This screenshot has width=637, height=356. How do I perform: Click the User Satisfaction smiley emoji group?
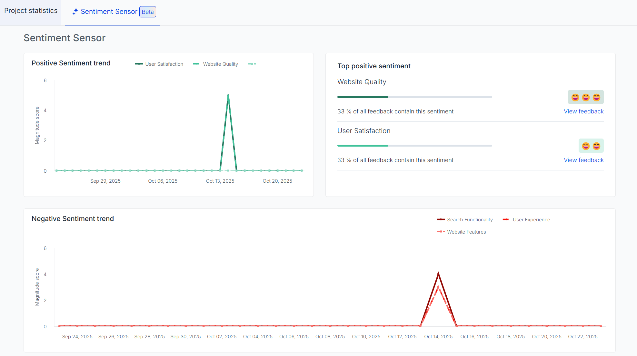[591, 146]
